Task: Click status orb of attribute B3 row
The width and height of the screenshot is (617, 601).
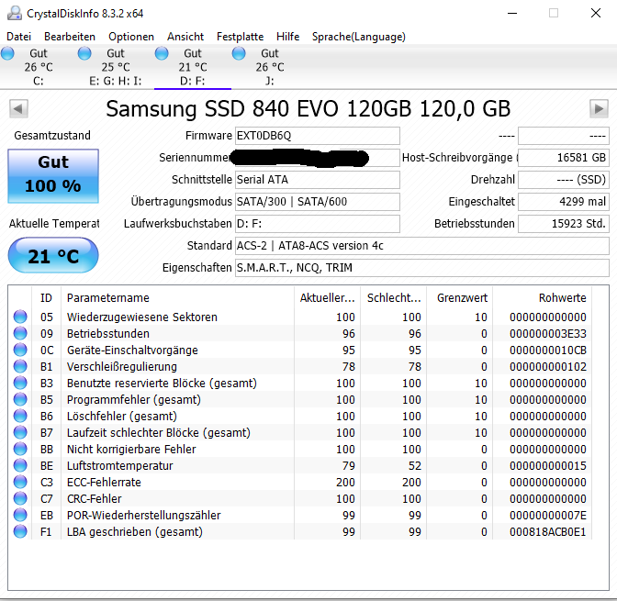Action: [x=20, y=383]
